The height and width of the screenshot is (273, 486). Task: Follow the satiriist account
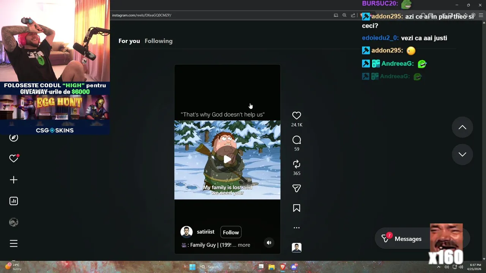click(231, 232)
